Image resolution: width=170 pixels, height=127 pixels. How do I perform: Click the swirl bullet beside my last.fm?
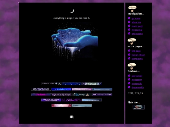(x=129, y=79)
